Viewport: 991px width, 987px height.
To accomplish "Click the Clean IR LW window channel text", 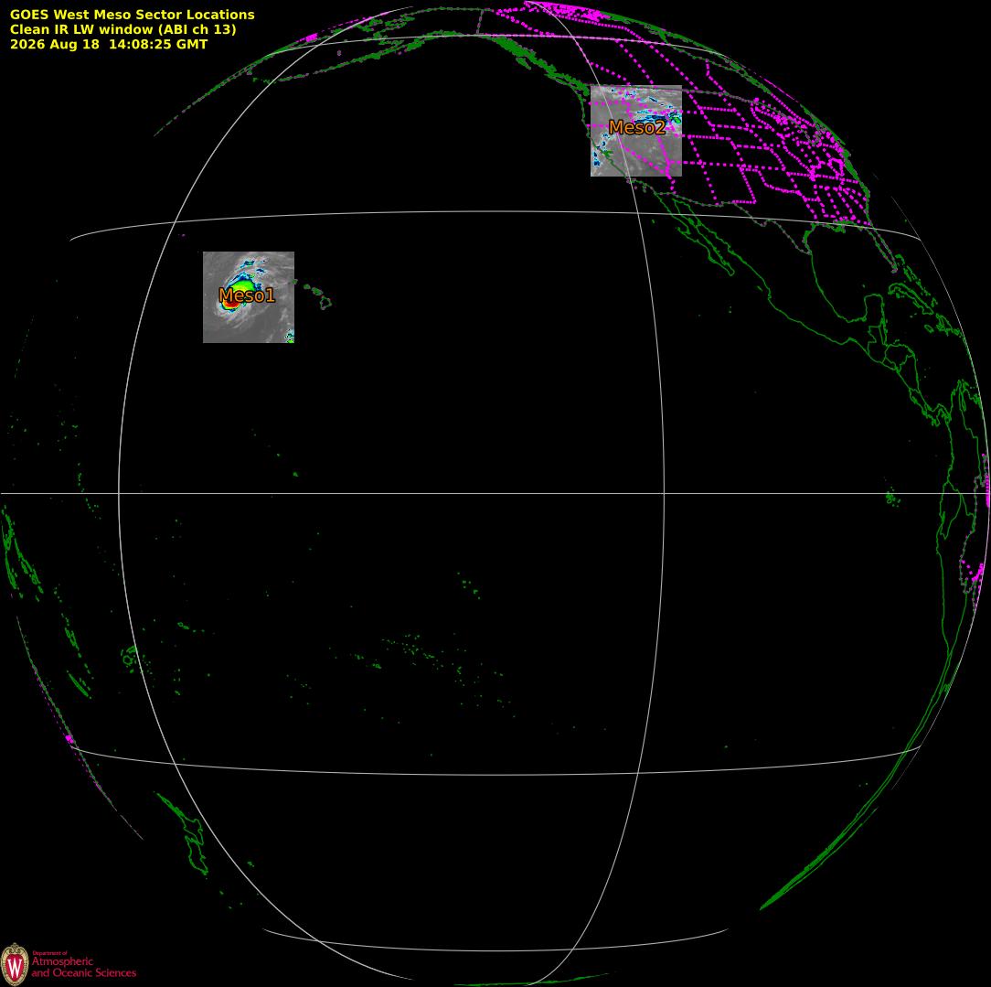I will tap(123, 29).
